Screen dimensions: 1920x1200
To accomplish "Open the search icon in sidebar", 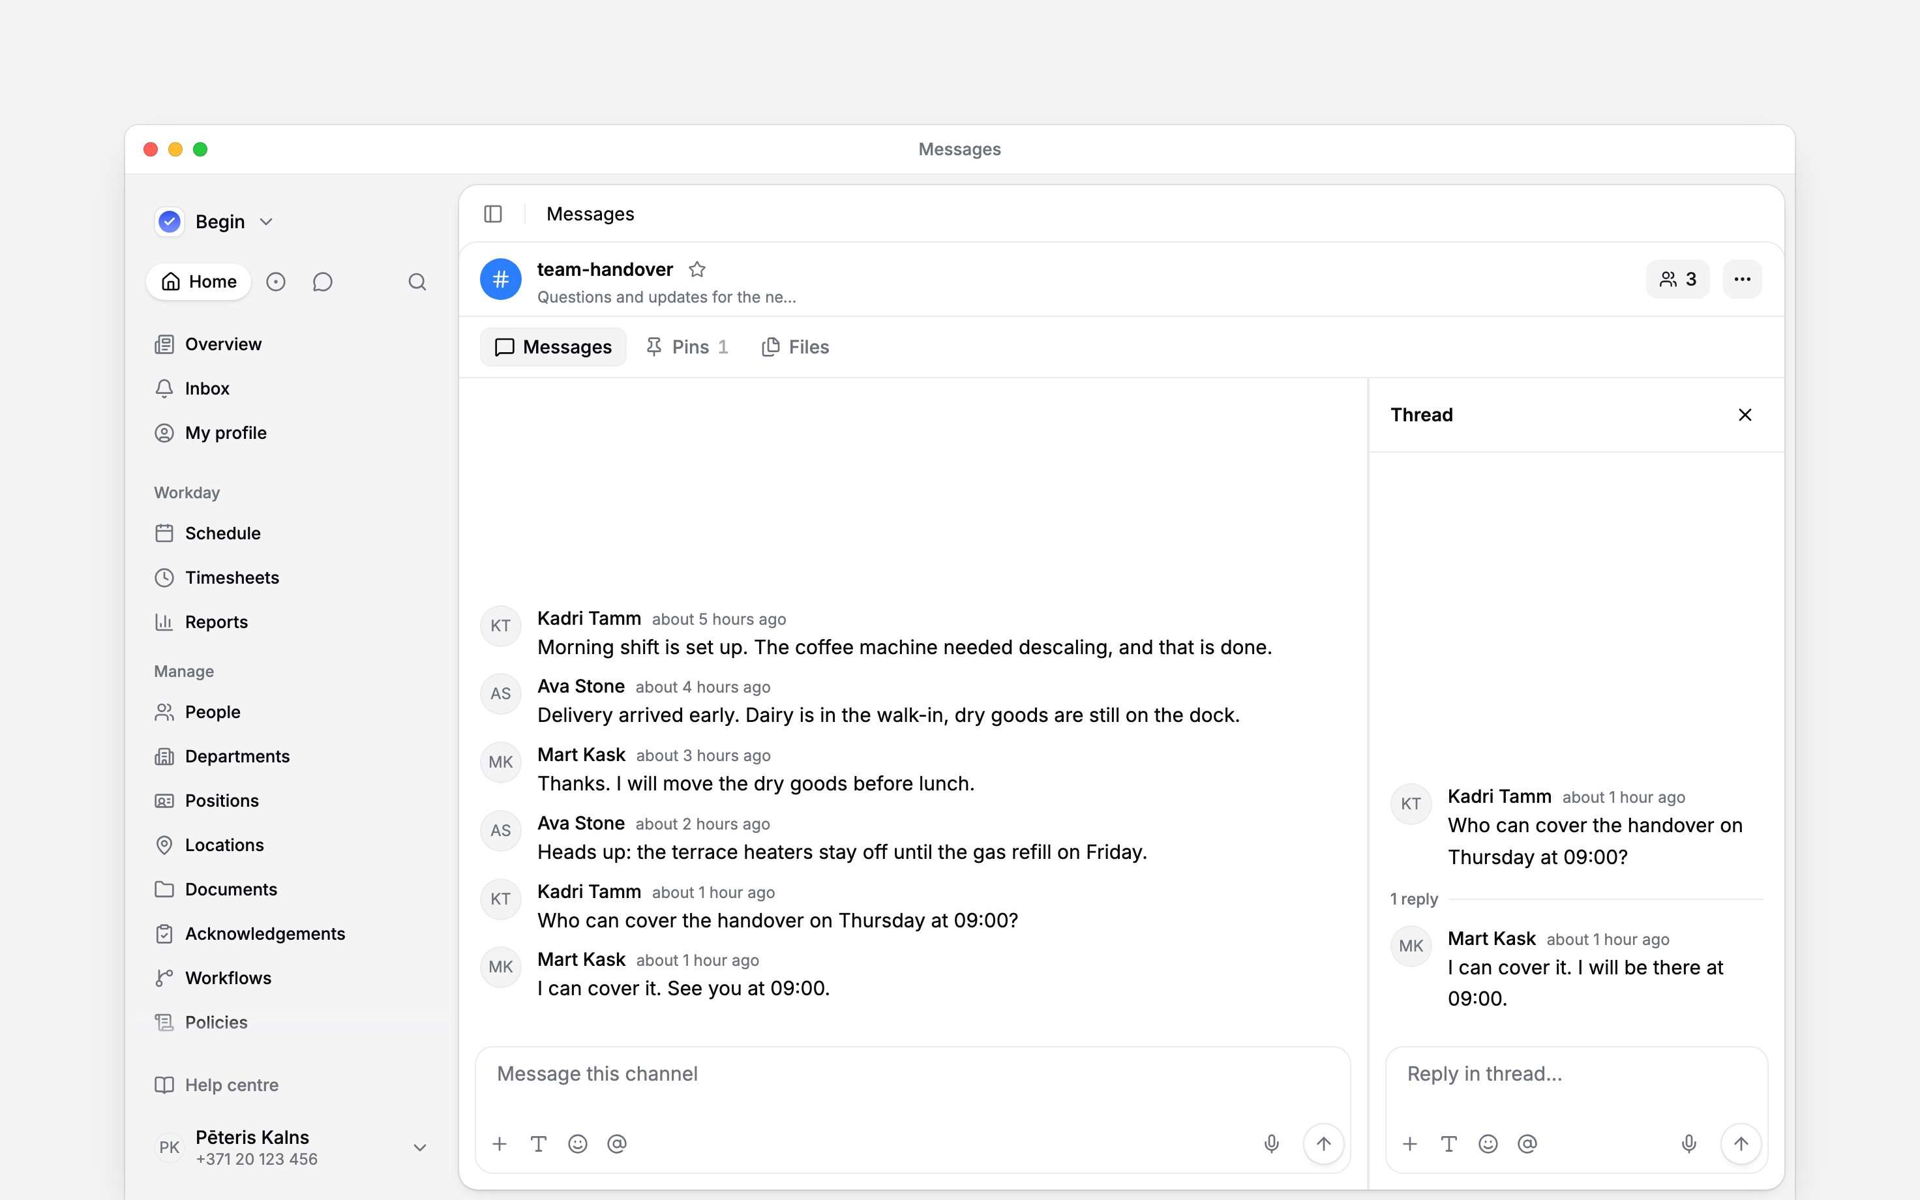I will (x=417, y=282).
